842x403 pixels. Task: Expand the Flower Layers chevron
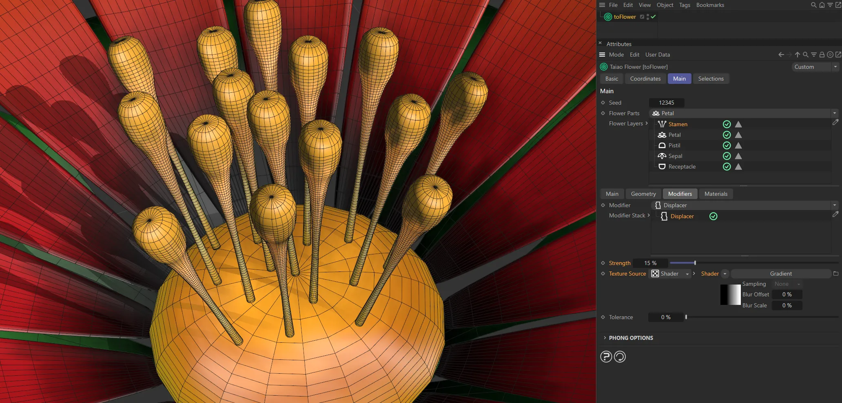point(646,123)
